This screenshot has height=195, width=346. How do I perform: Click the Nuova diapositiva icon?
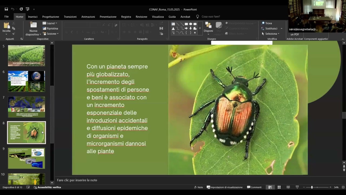(34, 25)
